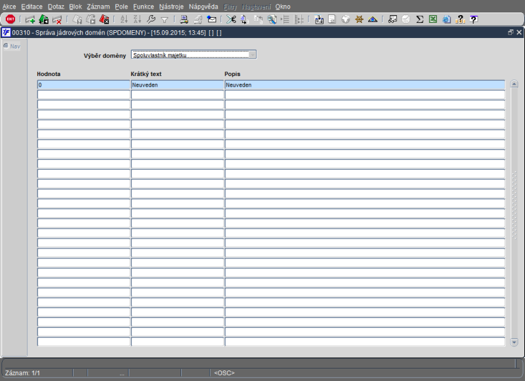
Task: Click the 'Záznam: 1/1' status bar text
Action: coord(22,373)
